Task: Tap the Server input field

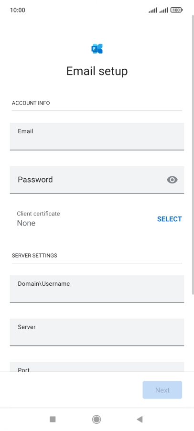Action: (x=97, y=332)
